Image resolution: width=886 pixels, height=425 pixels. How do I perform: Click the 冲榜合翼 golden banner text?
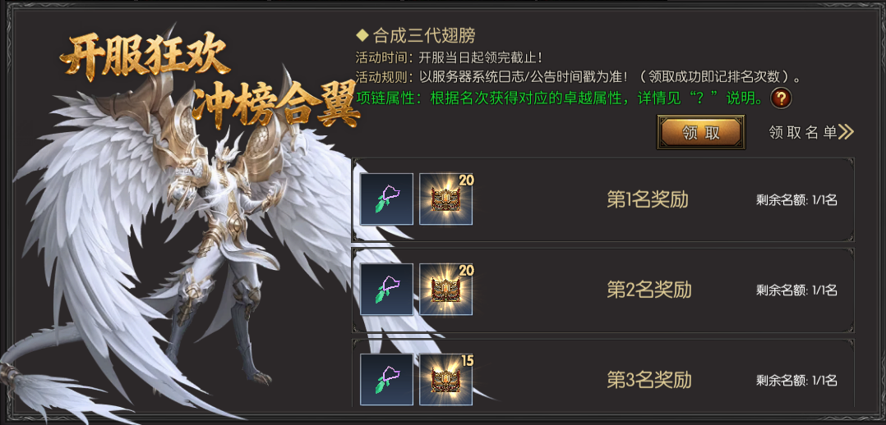[x=277, y=106]
